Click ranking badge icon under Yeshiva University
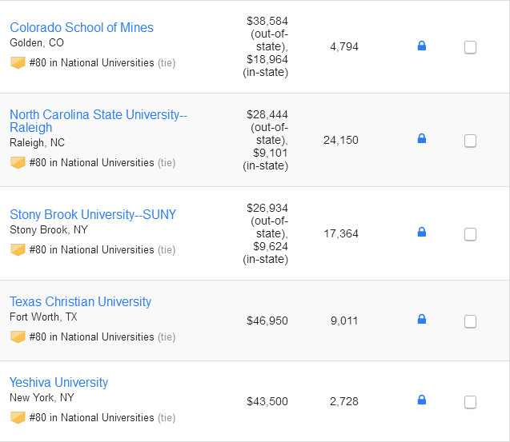Viewport: 510px width, 442px height. point(18,417)
